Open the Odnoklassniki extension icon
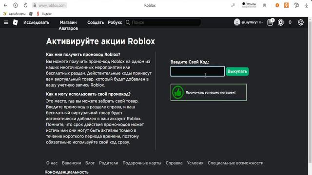Image resolution: width=312 pixels, height=175 pixels. pos(286,5)
